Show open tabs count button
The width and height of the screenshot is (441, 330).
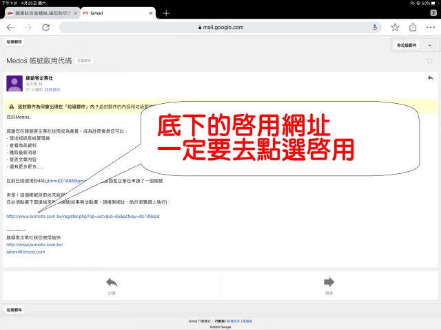[x=433, y=12]
